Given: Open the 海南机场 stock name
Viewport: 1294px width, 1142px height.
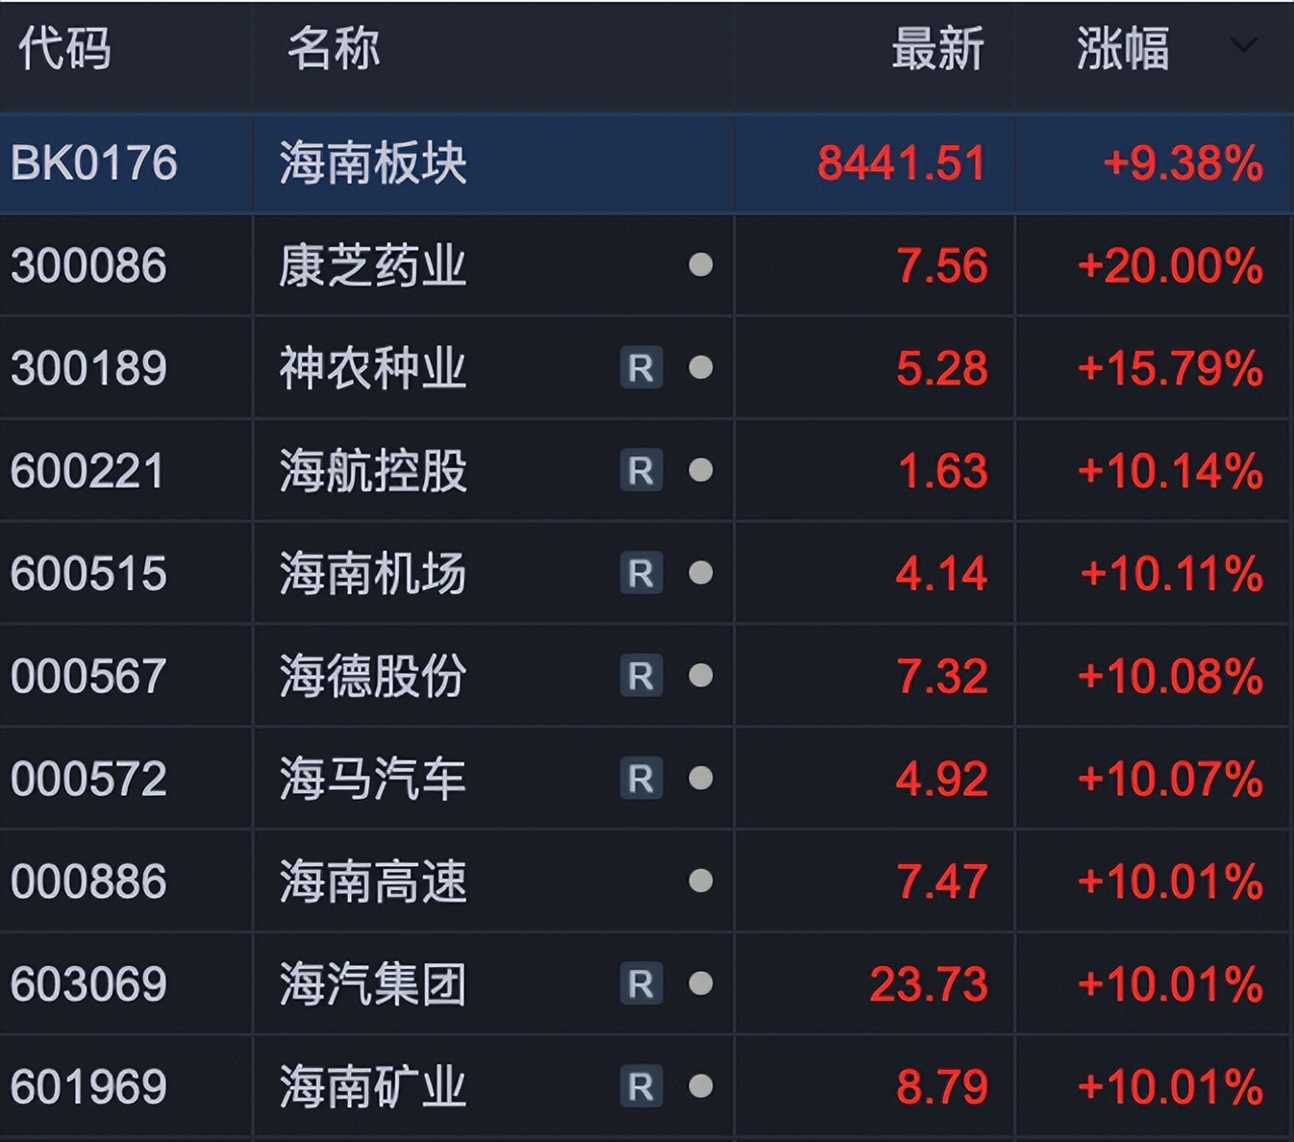Looking at the screenshot, I should (373, 574).
